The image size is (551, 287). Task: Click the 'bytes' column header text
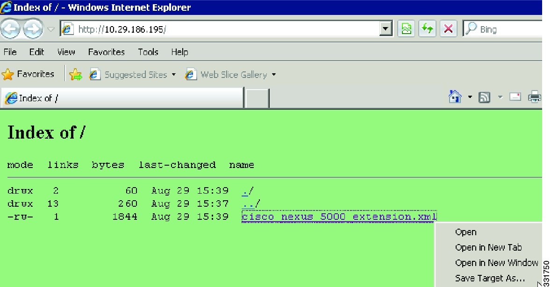[108, 165]
